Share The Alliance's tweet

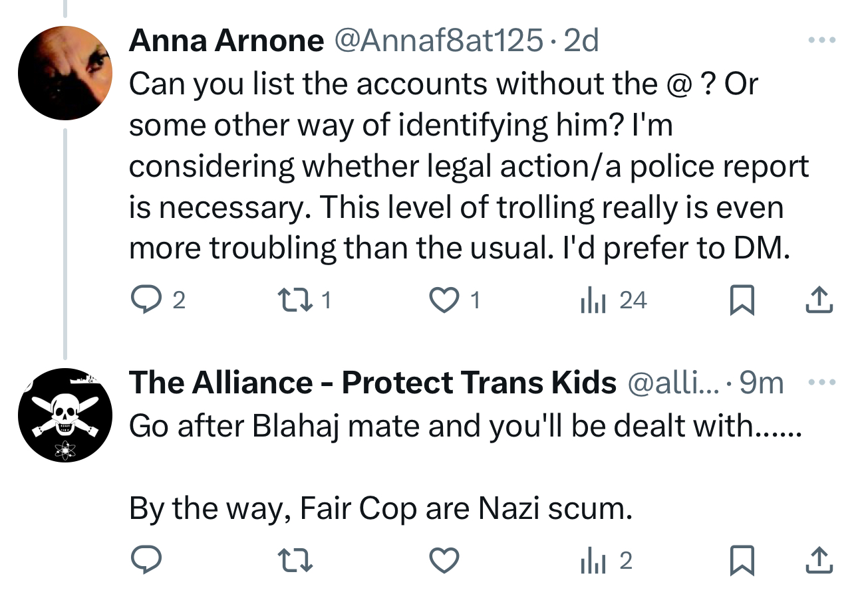(819, 561)
